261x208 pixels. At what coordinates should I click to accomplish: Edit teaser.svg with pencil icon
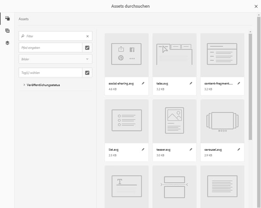point(191,150)
